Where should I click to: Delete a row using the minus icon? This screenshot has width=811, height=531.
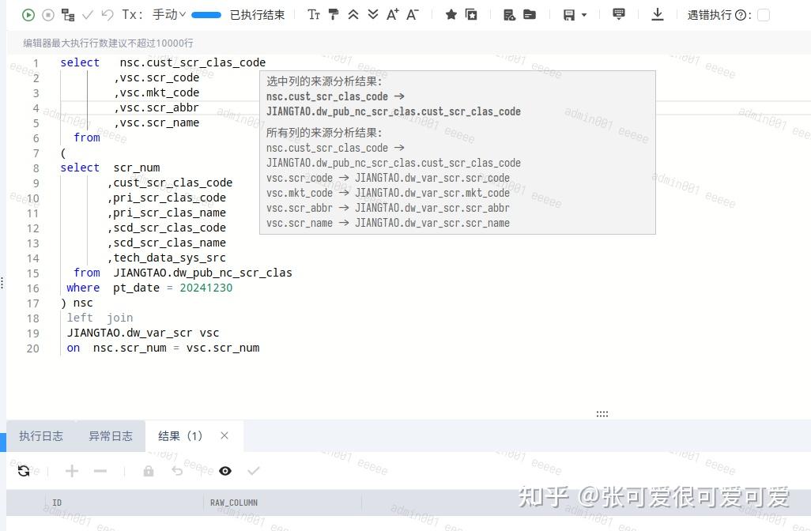coord(100,471)
